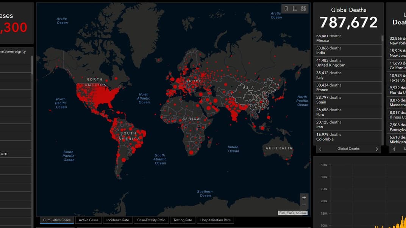Go to previous Global Deaths panel page
Viewport: 406px width, 228px height.
click(x=320, y=149)
